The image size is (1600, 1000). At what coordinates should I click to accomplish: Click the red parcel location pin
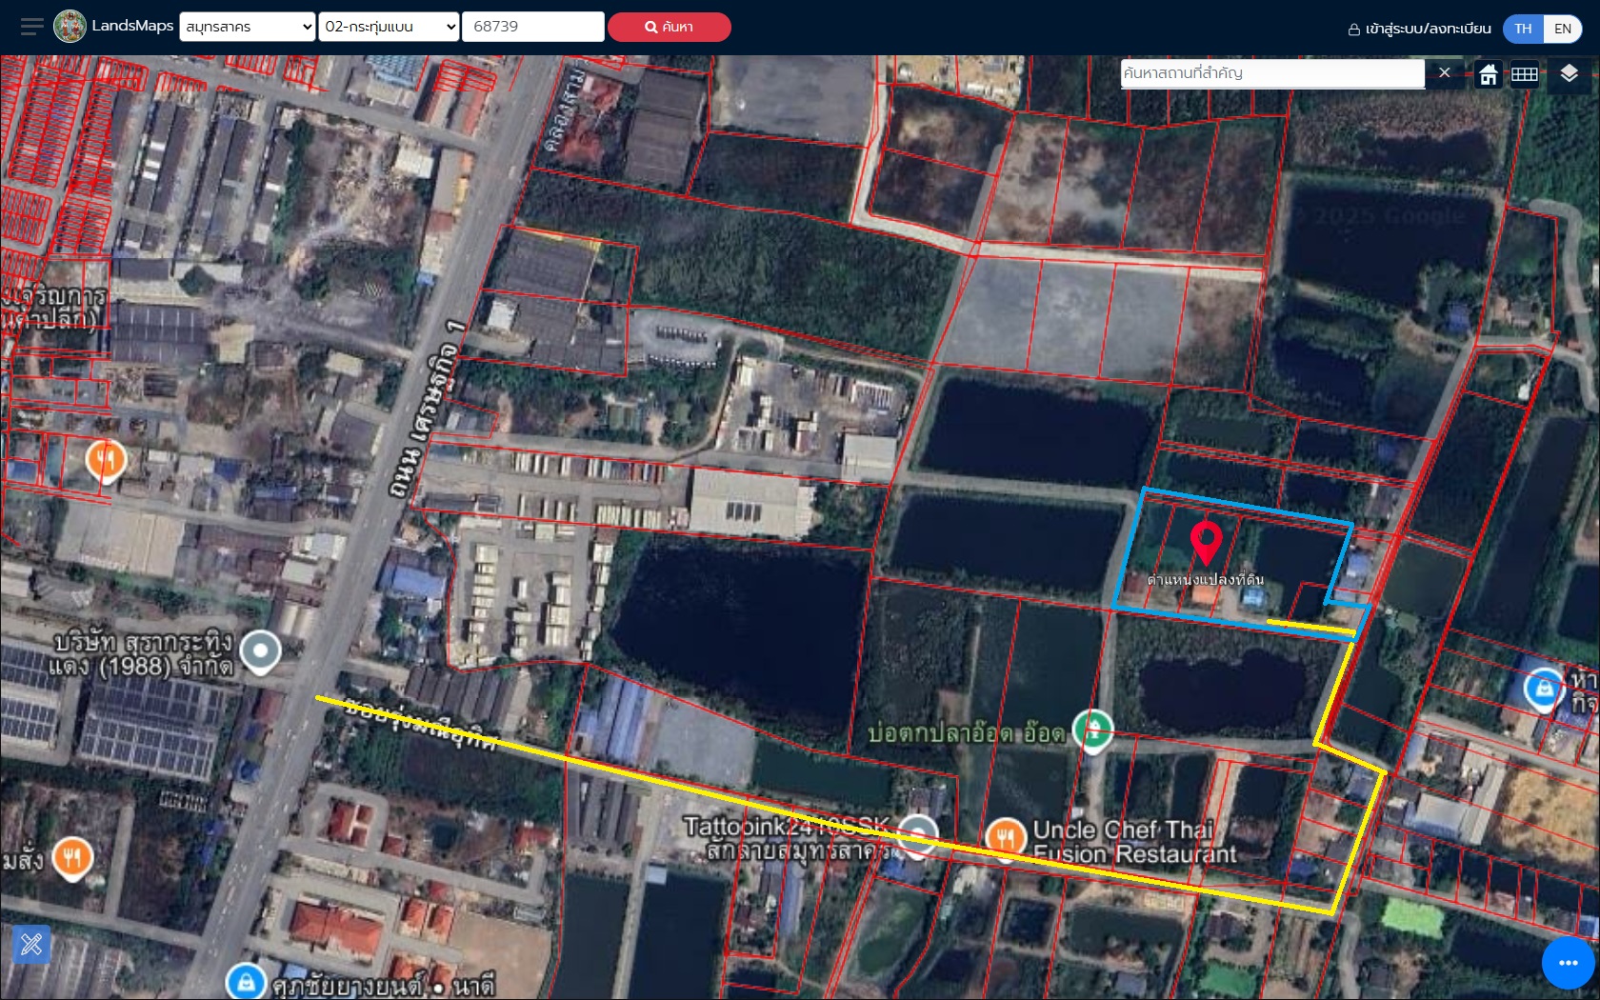coord(1206,543)
